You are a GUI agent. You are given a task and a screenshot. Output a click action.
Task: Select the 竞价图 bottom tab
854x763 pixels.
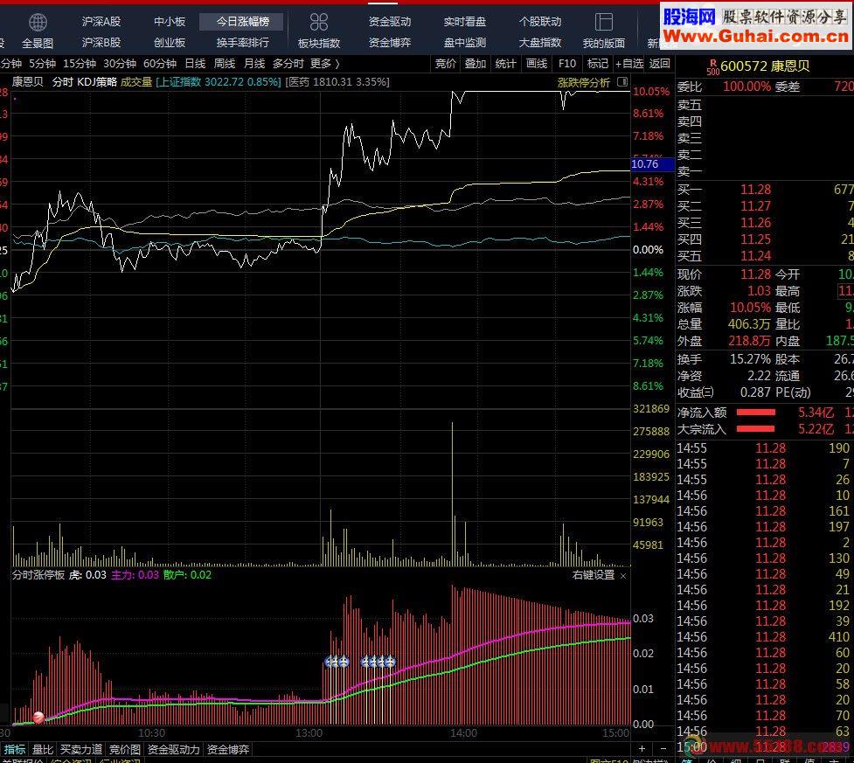tap(125, 749)
